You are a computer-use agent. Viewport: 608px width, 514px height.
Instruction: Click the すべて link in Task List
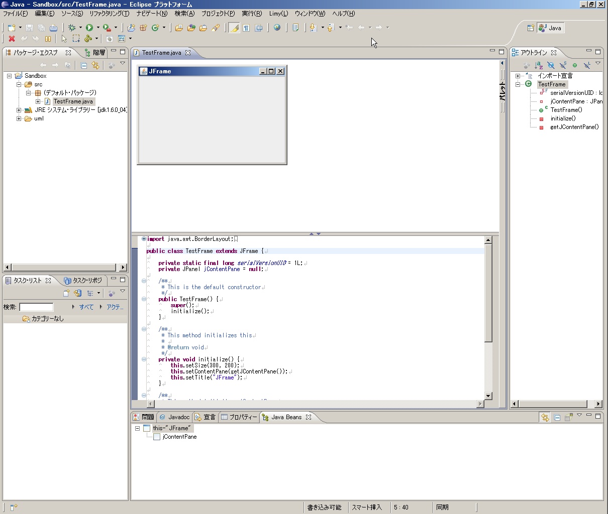[x=86, y=307]
